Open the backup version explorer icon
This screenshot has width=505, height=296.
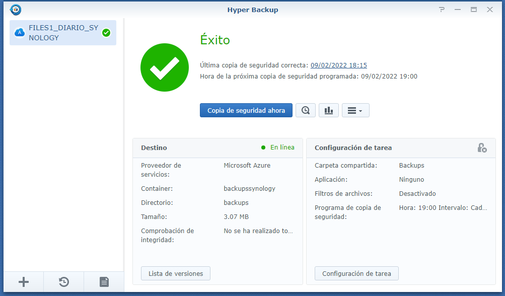click(305, 110)
